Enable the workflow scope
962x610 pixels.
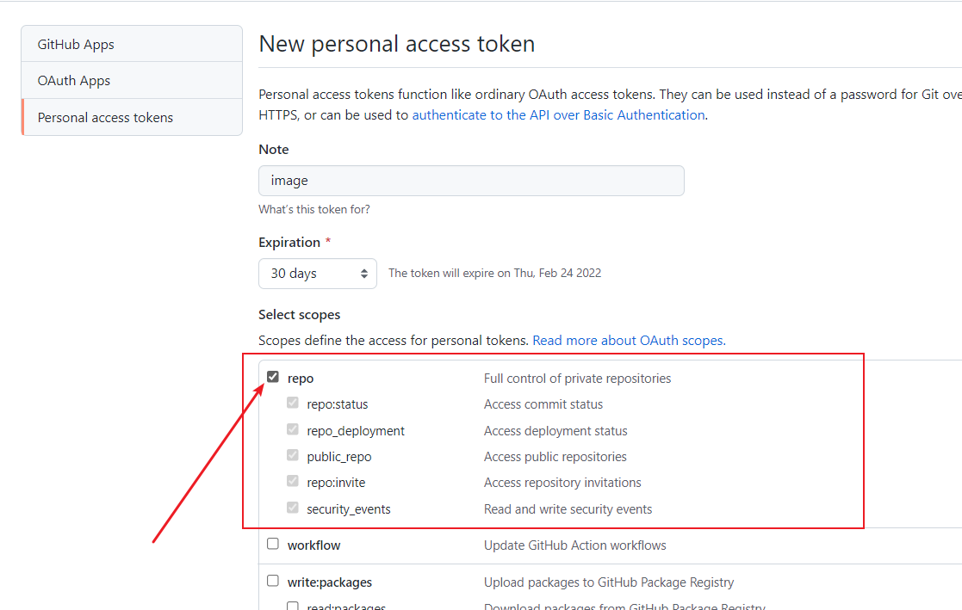(x=272, y=543)
